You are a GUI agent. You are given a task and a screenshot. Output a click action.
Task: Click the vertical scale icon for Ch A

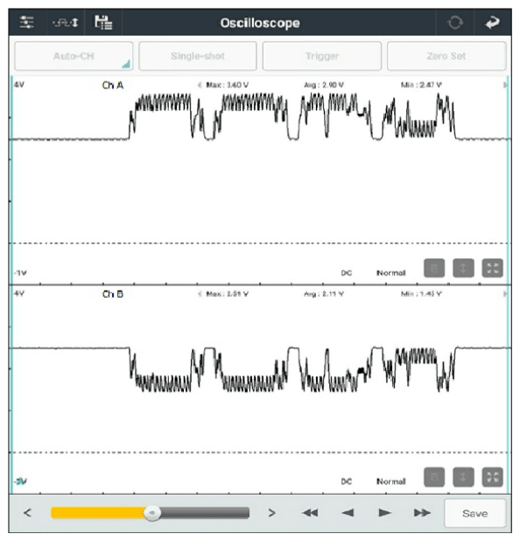coord(463,268)
